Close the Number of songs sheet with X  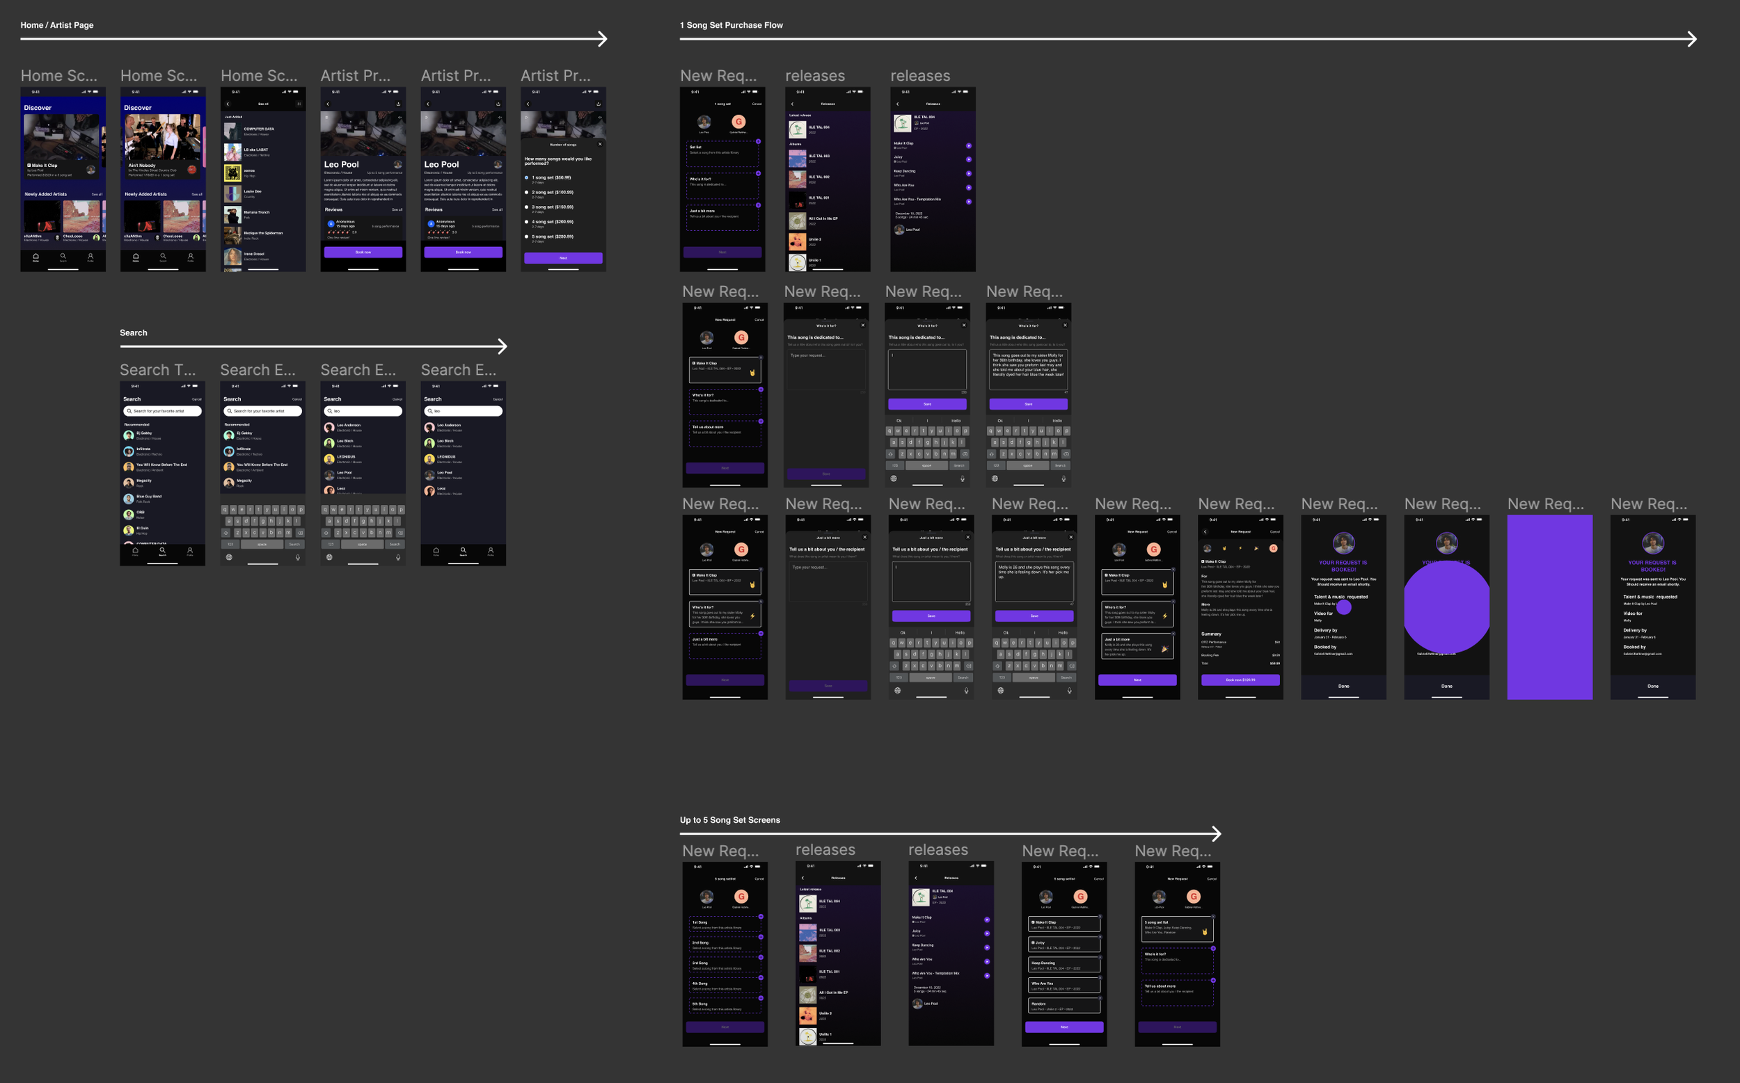point(600,144)
